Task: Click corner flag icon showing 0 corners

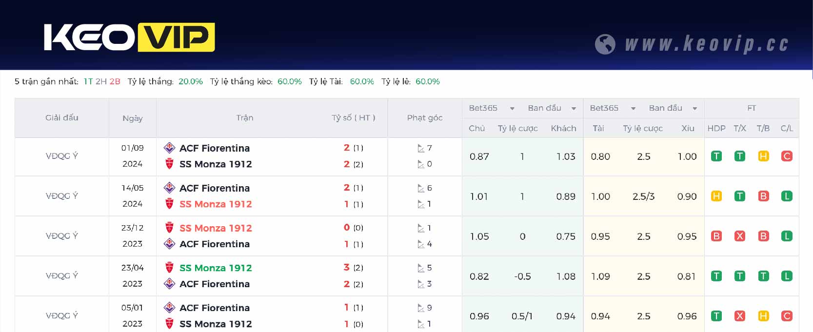Action: tap(421, 164)
